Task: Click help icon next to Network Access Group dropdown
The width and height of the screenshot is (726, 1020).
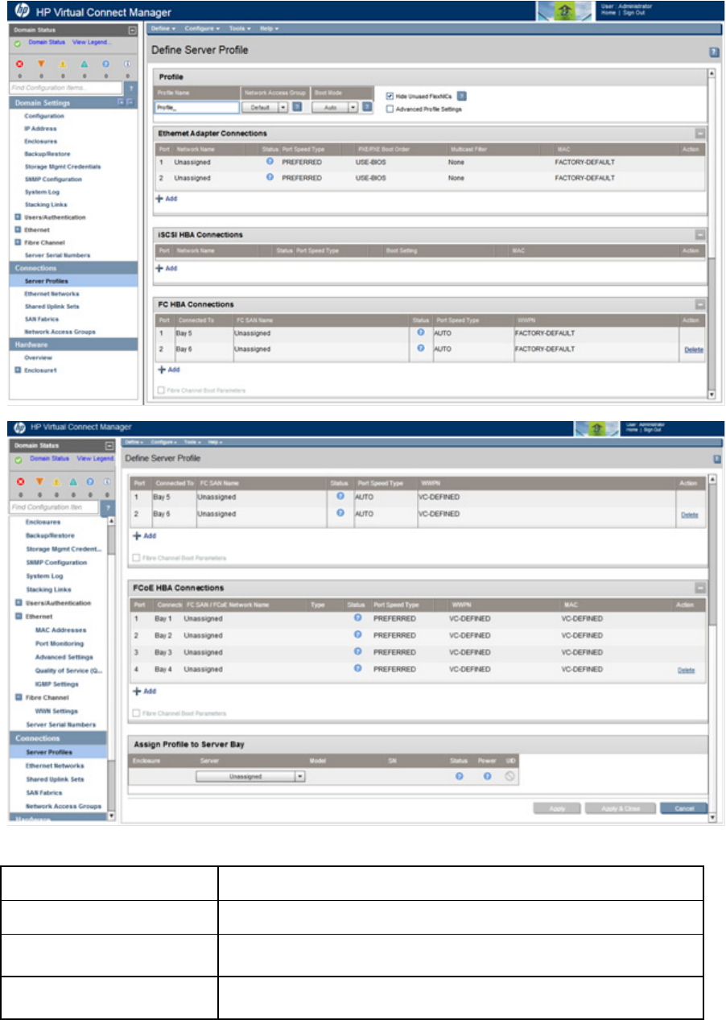Action: (x=296, y=106)
